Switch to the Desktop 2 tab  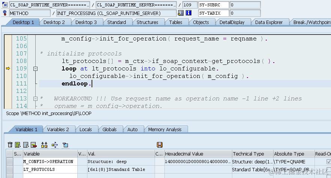(x=54, y=22)
